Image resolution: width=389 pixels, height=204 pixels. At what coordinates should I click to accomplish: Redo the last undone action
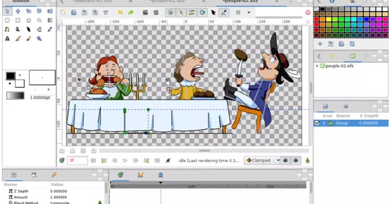click(131, 13)
